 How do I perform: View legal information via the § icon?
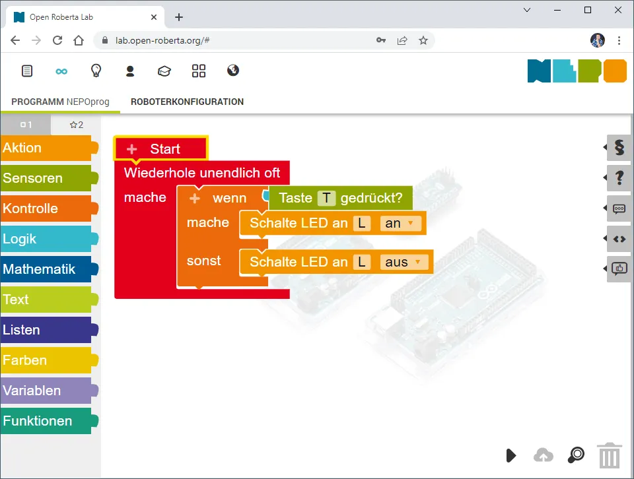coord(619,148)
